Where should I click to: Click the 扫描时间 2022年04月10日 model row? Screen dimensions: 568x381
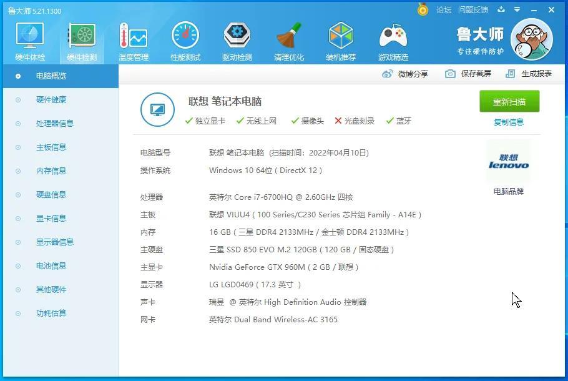pyautogui.click(x=289, y=153)
